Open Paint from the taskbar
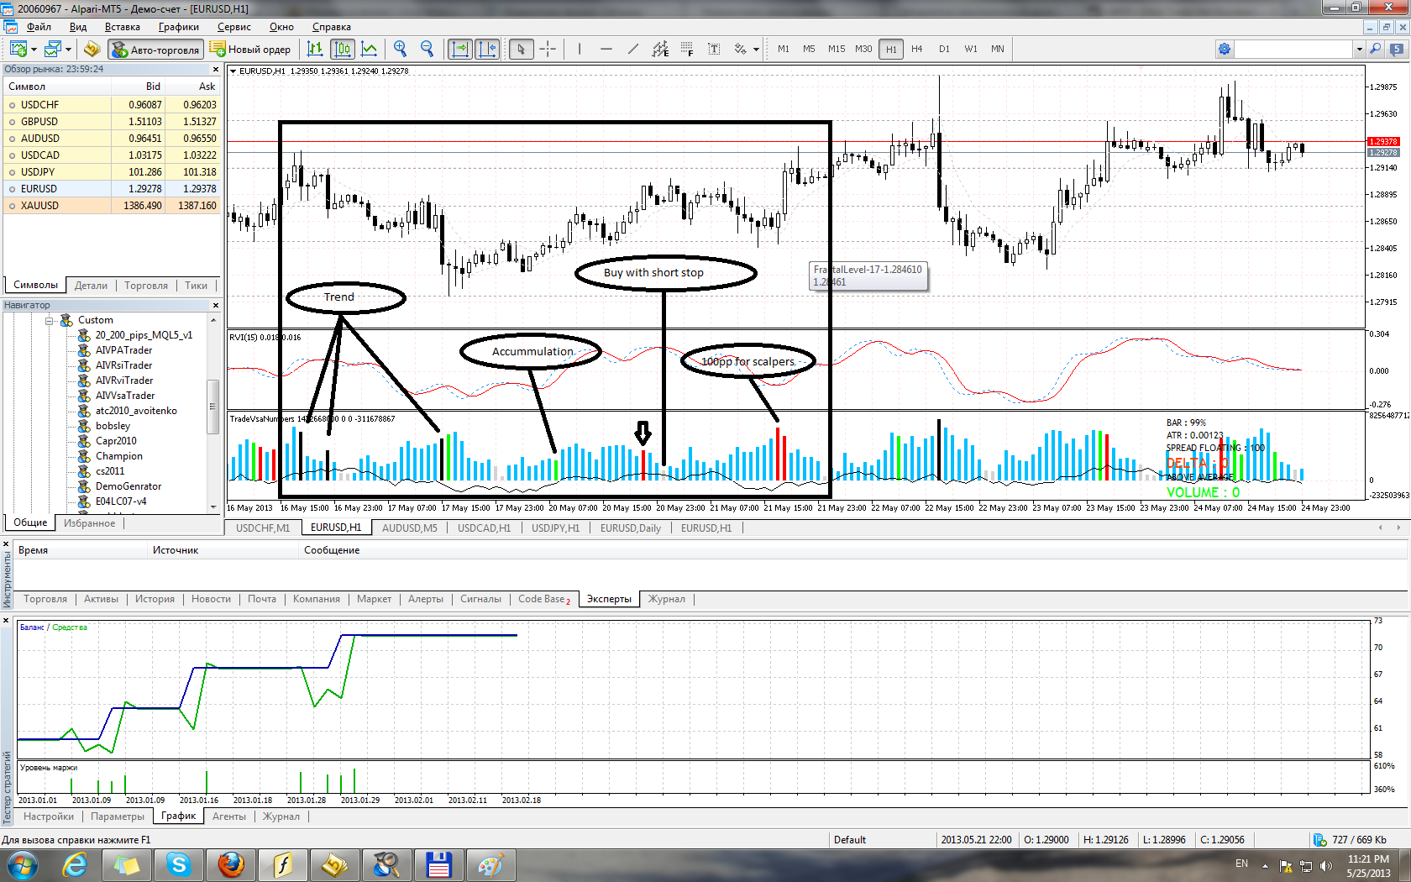 point(490,864)
